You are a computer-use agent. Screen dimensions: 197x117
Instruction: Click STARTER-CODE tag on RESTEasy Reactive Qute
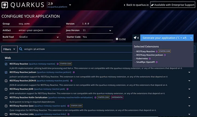pyautogui.click(x=76, y=106)
